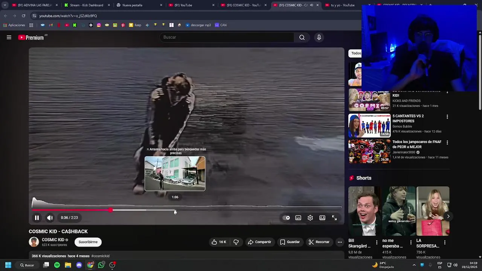
Task: Open the 43:57 Kicks and Friends thumbnail
Action: (369, 100)
